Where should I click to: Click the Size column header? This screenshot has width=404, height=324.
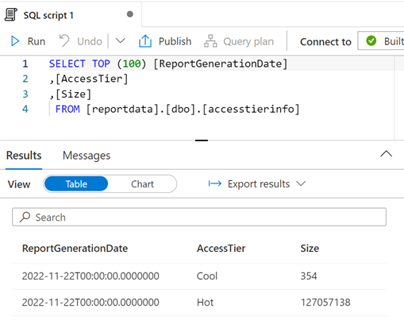(x=310, y=249)
